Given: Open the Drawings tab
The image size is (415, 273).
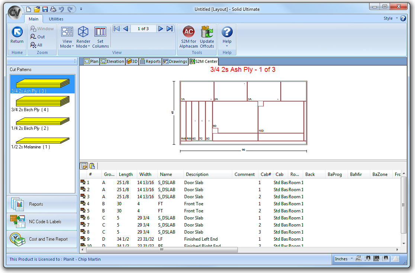Looking at the screenshot, I should tap(175, 61).
